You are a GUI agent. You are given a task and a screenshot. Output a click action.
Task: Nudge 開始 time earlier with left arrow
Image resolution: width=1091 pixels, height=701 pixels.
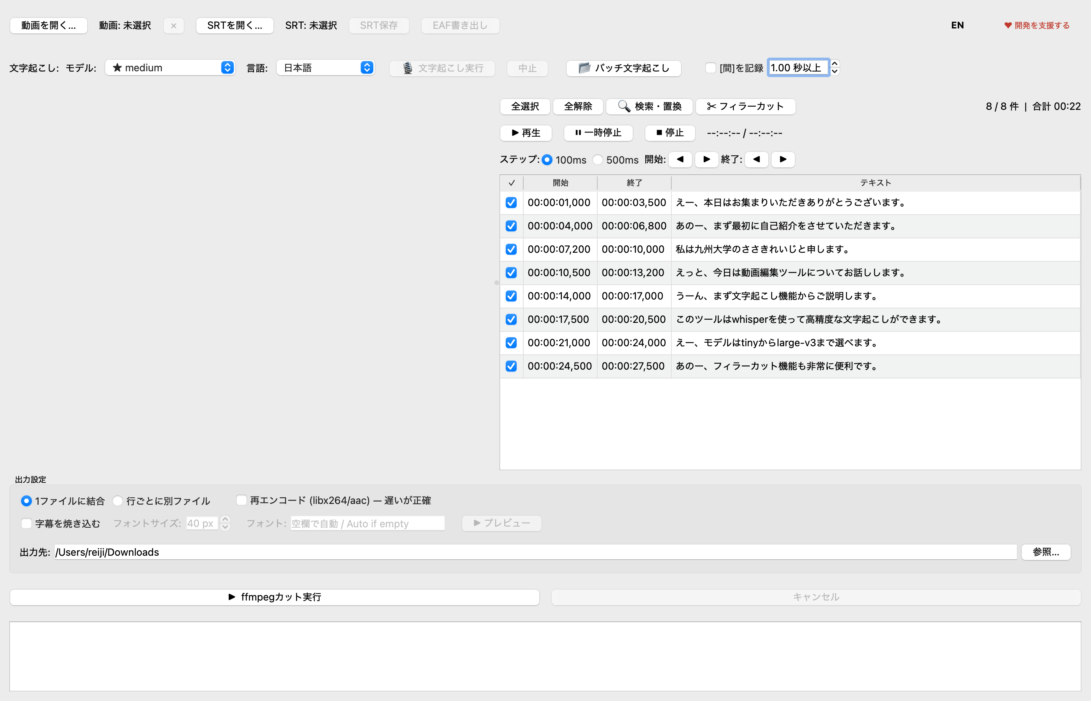[x=680, y=159]
